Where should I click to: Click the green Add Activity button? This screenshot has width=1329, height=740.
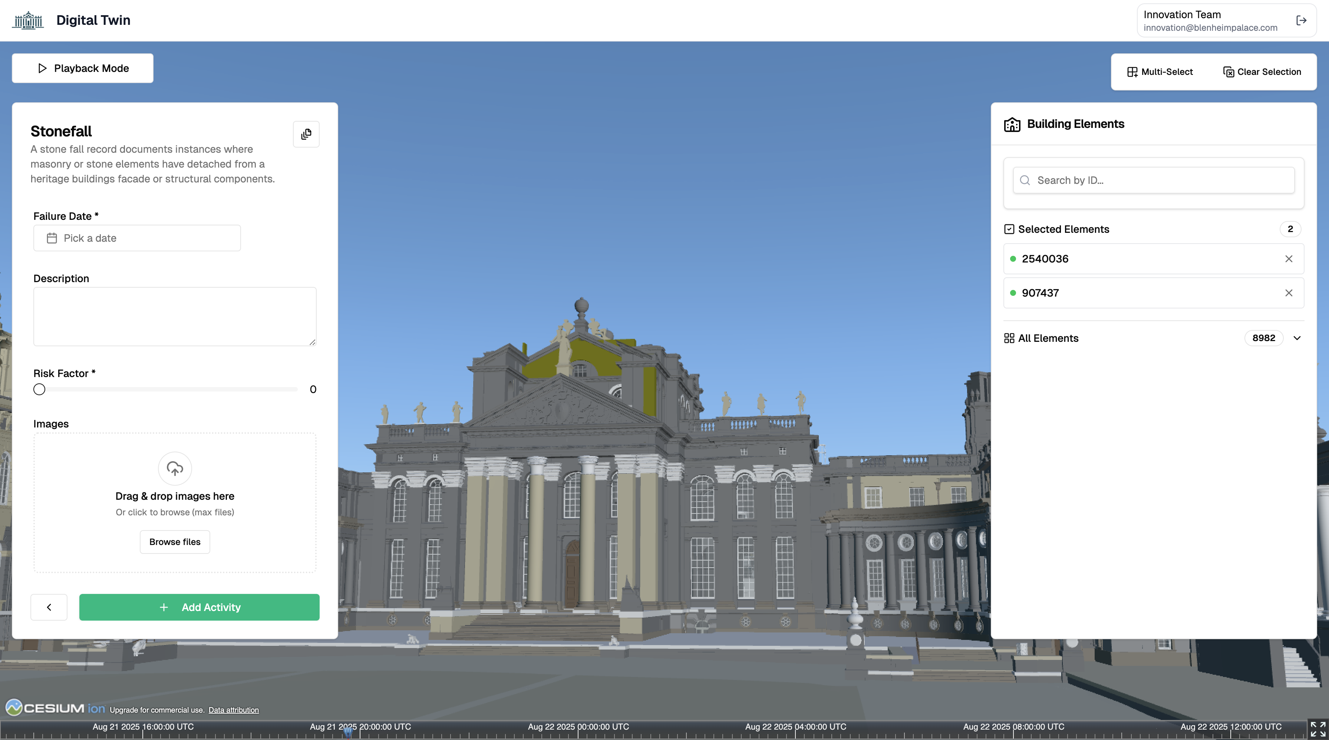[199, 607]
